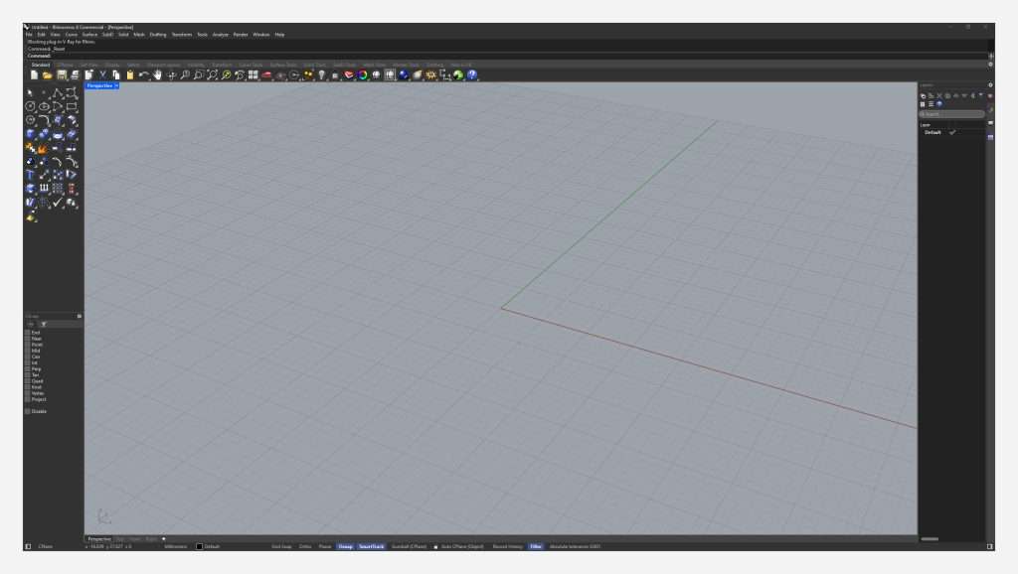The height and width of the screenshot is (574, 1018).
Task: Select the arrow pointer tool in sidebar
Action: click(30, 92)
